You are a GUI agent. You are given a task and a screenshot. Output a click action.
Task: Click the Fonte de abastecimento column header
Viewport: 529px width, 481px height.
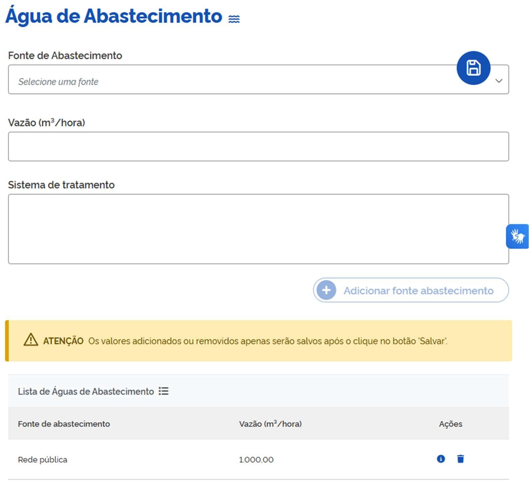[64, 424]
